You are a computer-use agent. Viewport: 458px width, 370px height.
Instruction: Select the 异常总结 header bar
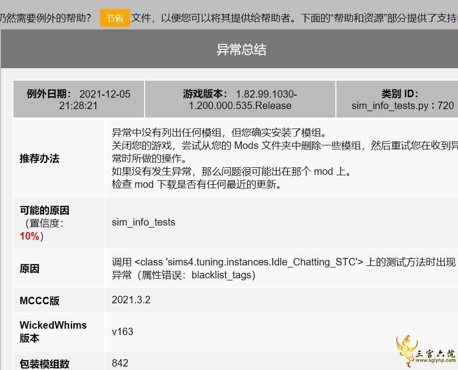tap(230, 49)
